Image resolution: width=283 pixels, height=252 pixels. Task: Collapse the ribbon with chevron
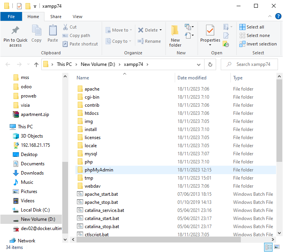click(270, 16)
